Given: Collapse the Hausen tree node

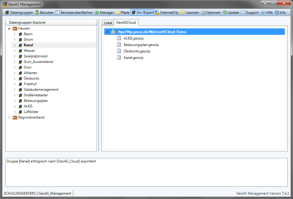Looking at the screenshot, I should click(9, 29).
